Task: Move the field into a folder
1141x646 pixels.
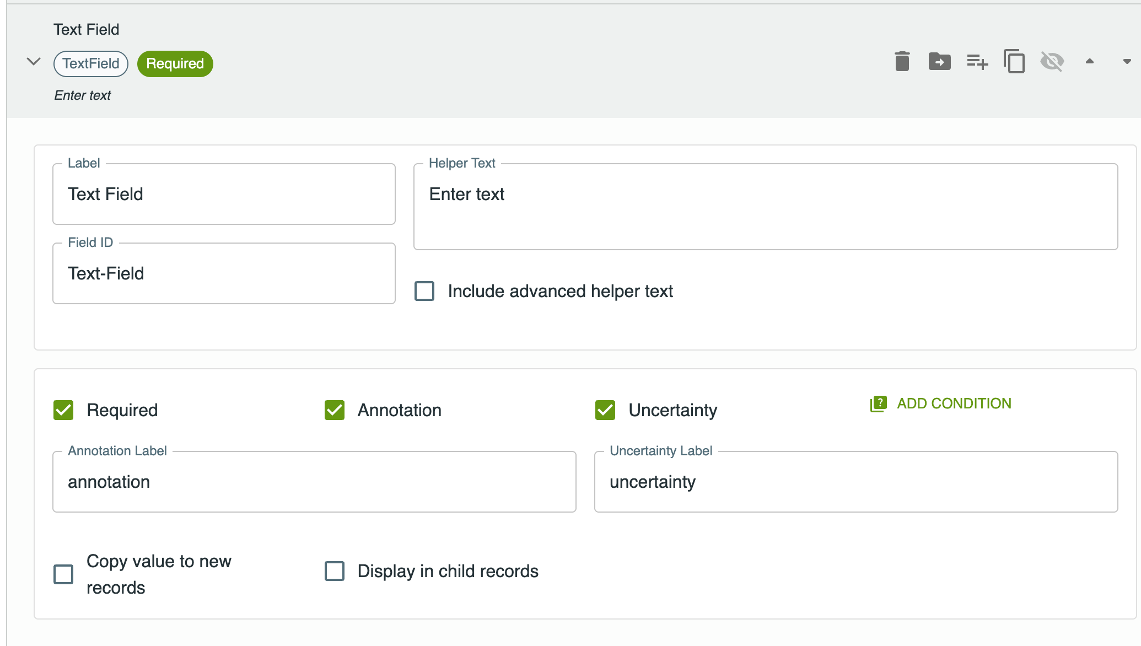Action: click(939, 62)
